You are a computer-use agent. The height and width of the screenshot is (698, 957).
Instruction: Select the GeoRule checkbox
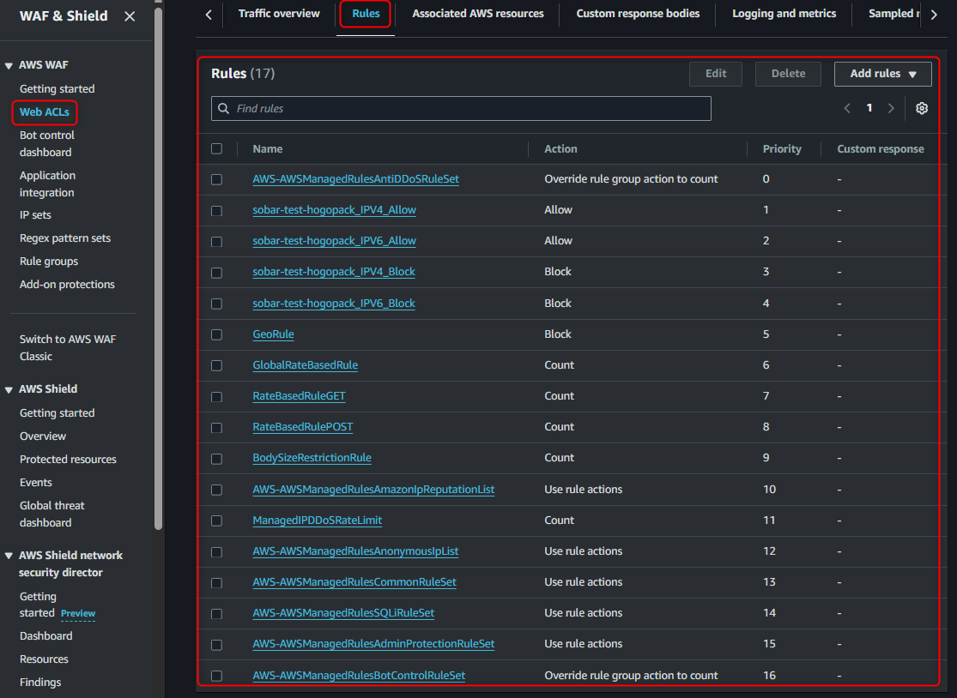tap(216, 334)
